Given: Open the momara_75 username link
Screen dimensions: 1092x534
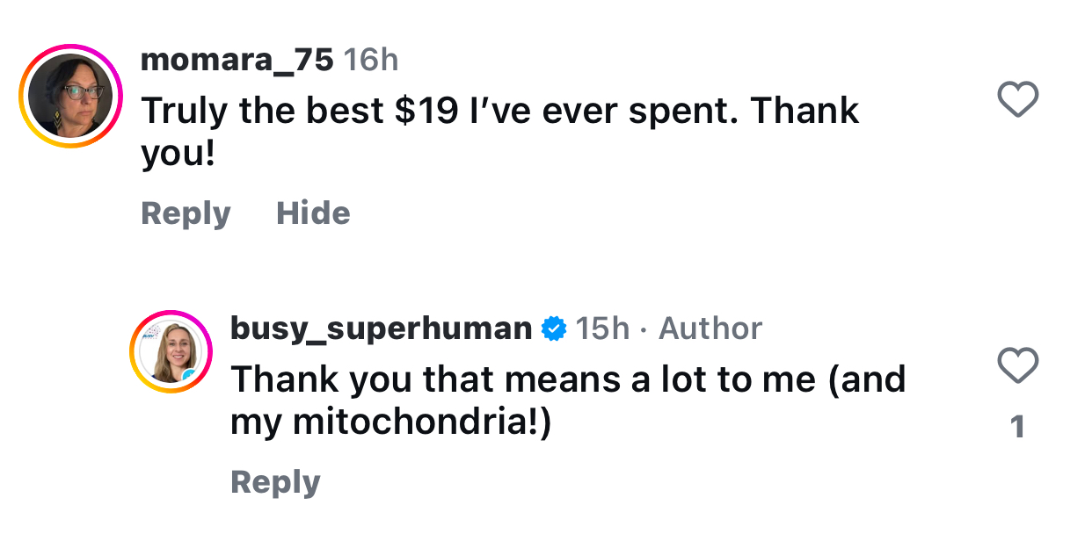Looking at the screenshot, I should (237, 60).
